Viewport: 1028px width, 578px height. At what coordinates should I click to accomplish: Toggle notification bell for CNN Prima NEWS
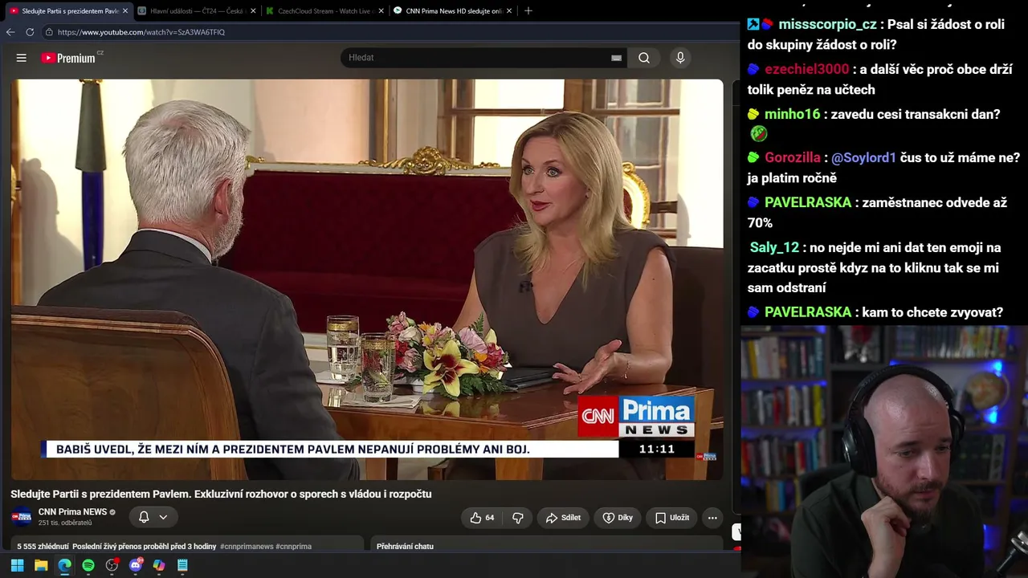pos(144,517)
